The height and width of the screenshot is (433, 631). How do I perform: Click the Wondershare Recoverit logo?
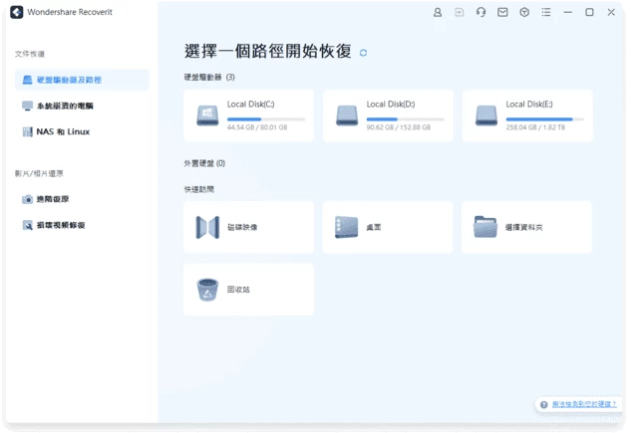[17, 13]
